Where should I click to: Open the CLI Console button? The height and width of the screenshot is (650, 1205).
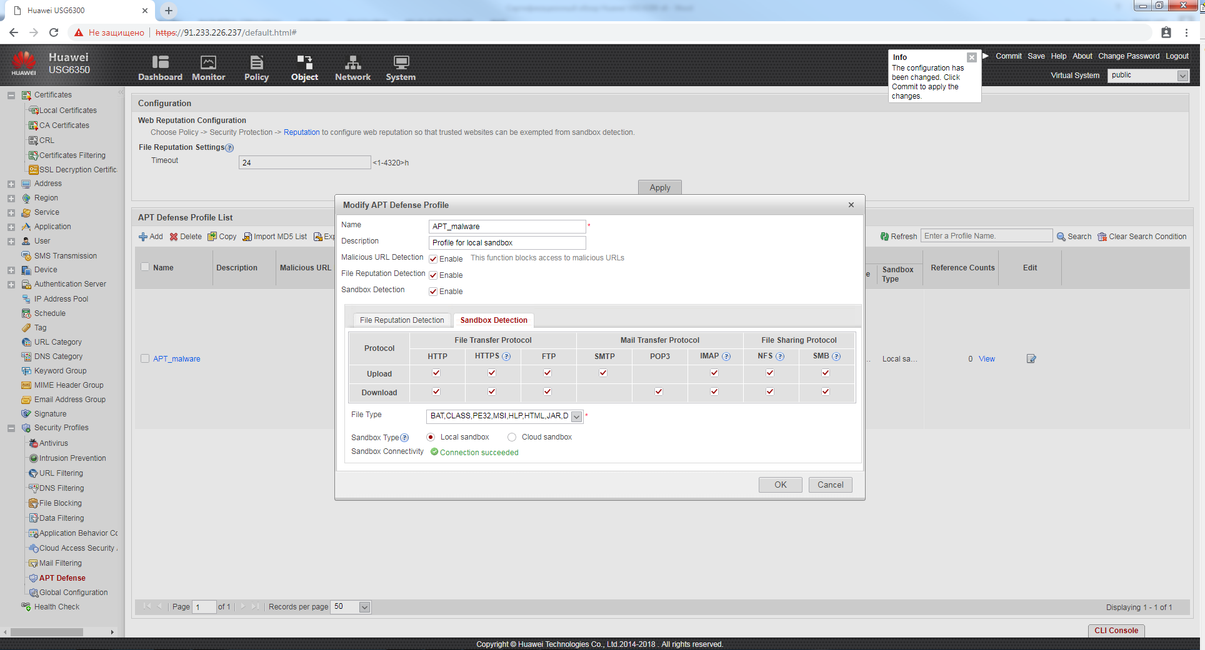[1116, 631]
